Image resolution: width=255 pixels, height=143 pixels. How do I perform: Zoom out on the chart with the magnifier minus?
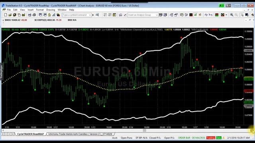236,15
